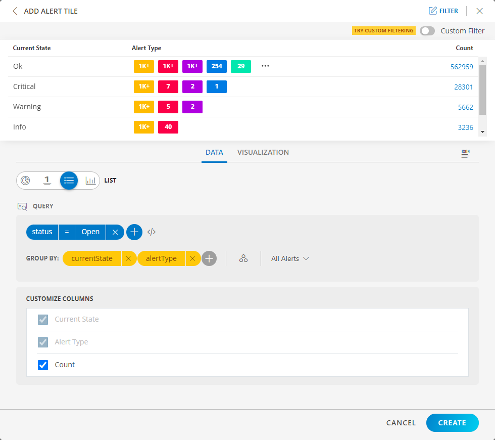
Task: Add a new query condition with blue plus
Action: click(134, 232)
